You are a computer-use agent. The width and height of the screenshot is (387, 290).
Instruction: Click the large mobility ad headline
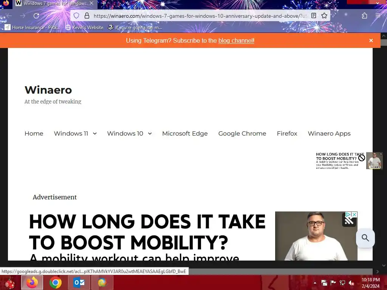147,232
